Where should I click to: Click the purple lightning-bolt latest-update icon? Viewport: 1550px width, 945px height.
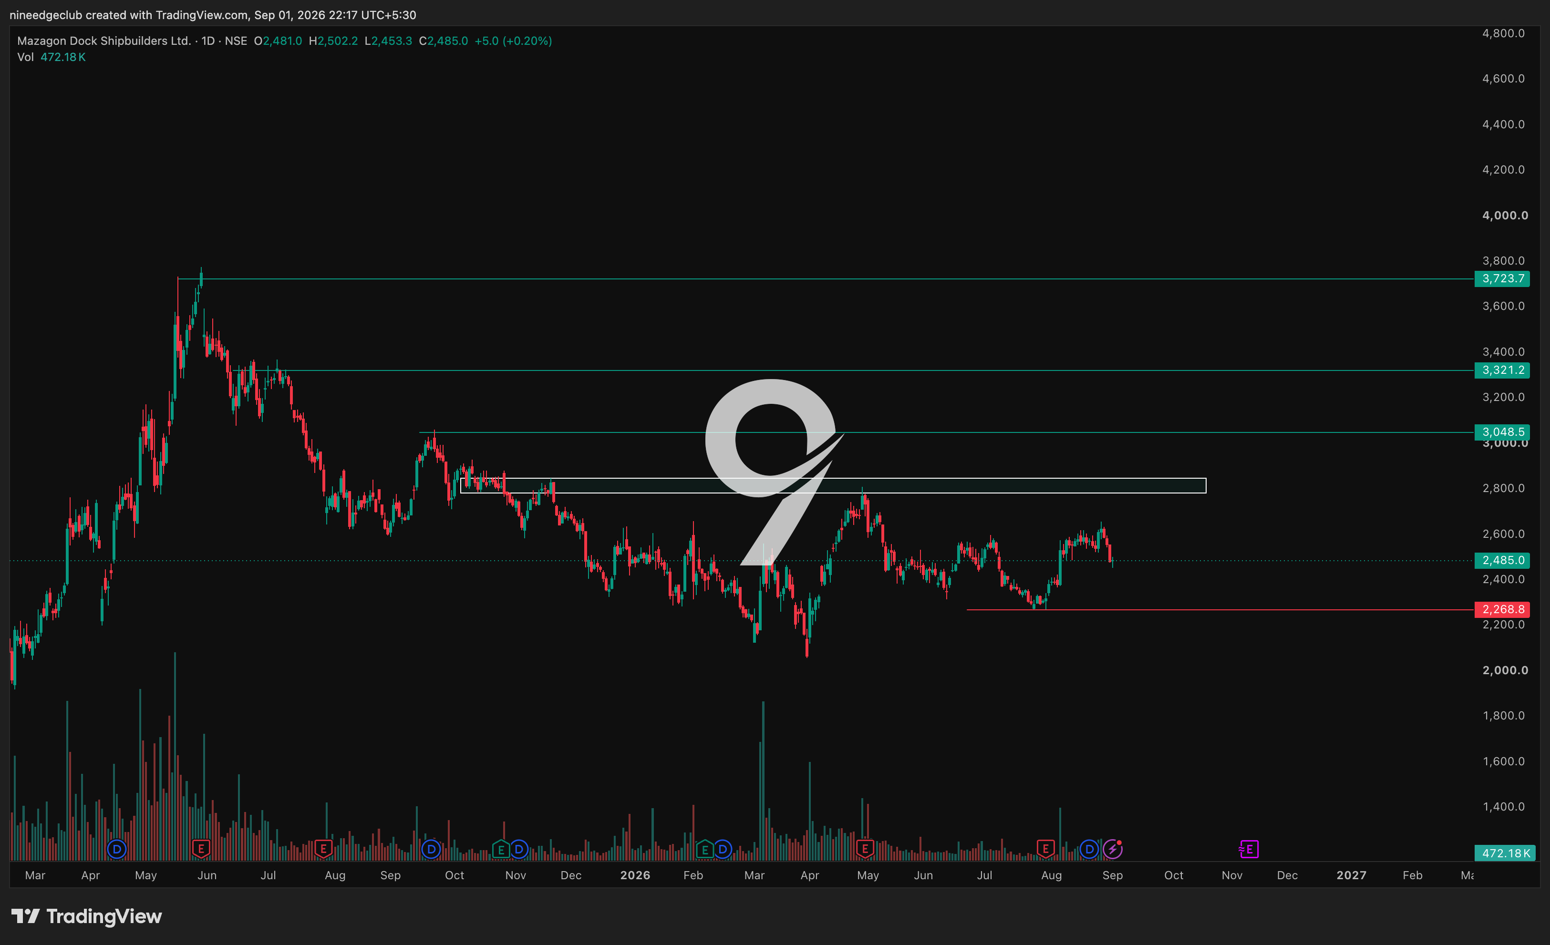[x=1112, y=850]
